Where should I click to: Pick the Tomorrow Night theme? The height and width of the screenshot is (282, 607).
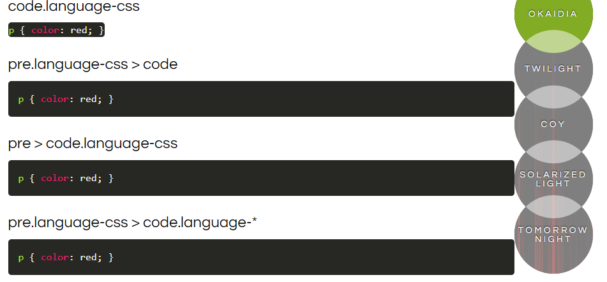553,234
